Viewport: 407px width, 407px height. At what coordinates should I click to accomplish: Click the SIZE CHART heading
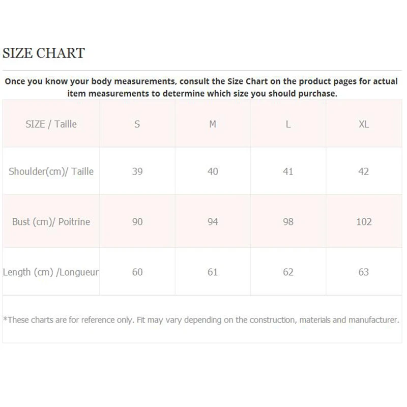tap(44, 53)
